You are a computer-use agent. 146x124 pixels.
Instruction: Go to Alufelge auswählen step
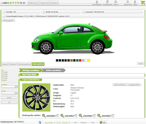coord(31,70)
